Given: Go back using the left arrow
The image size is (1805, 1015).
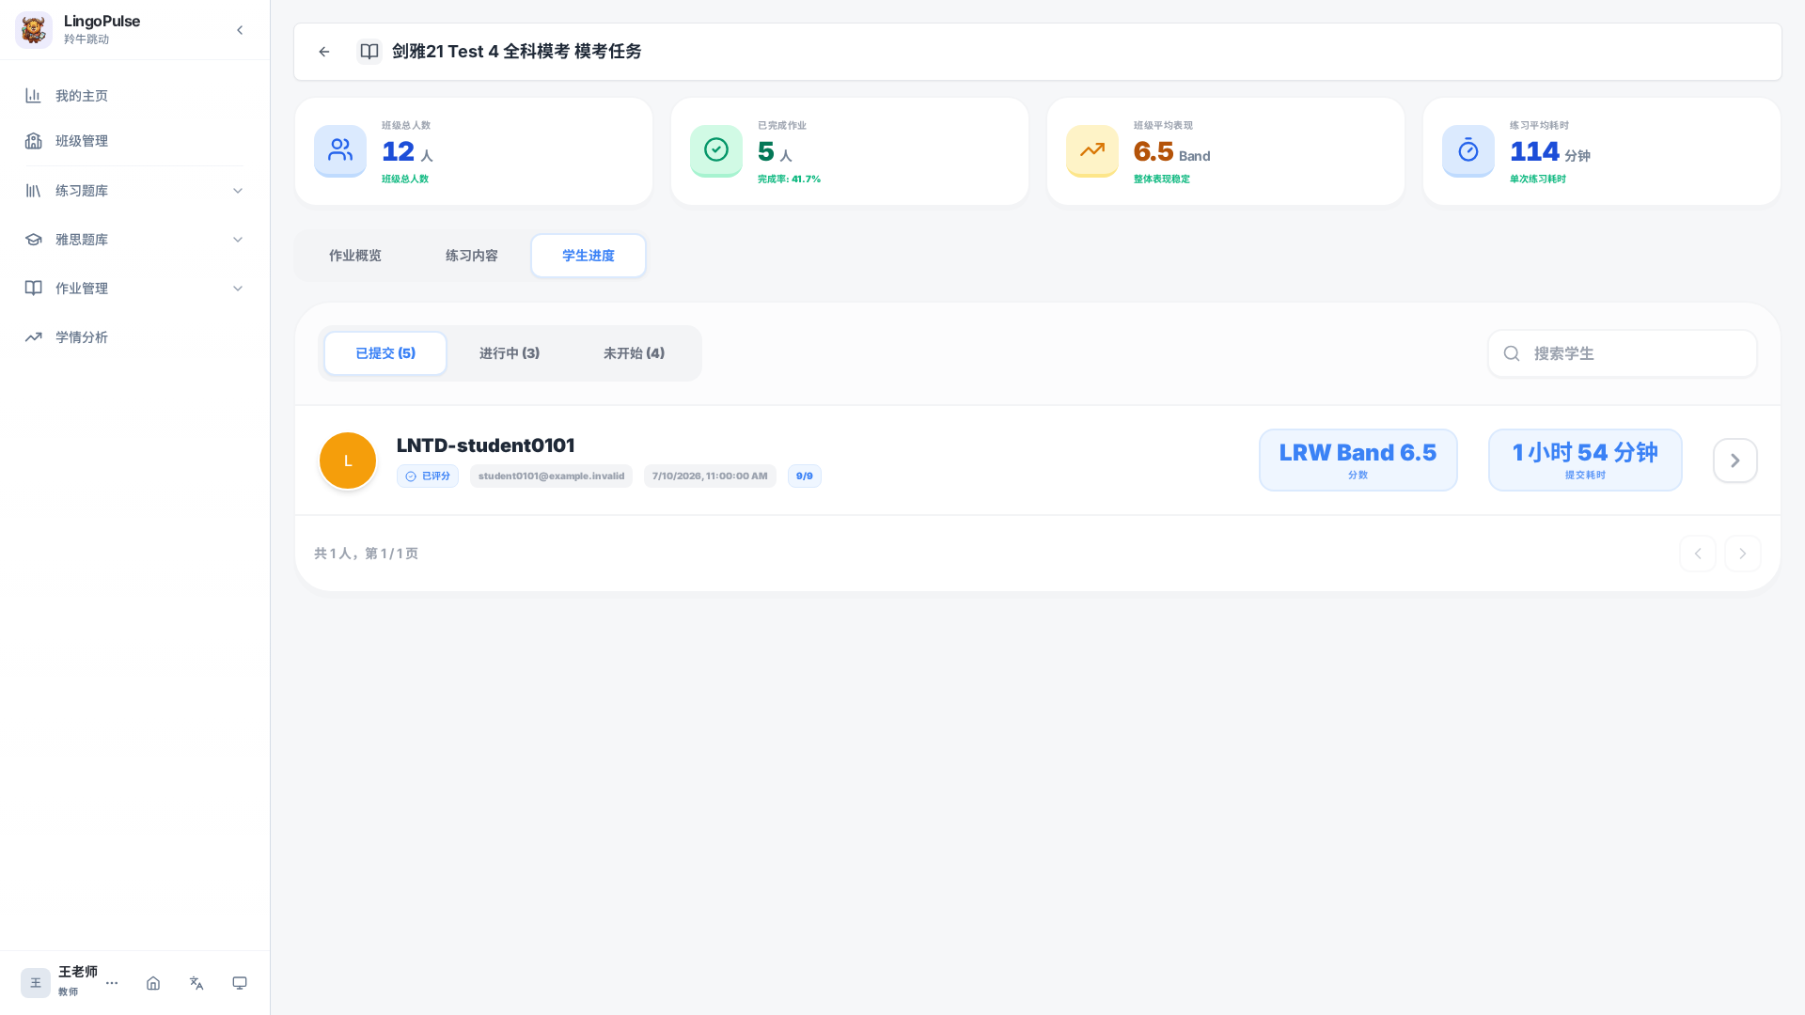Looking at the screenshot, I should (324, 52).
